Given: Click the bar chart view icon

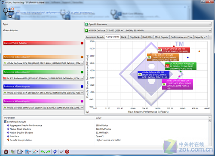Looking at the screenshot, I should (27, 151).
